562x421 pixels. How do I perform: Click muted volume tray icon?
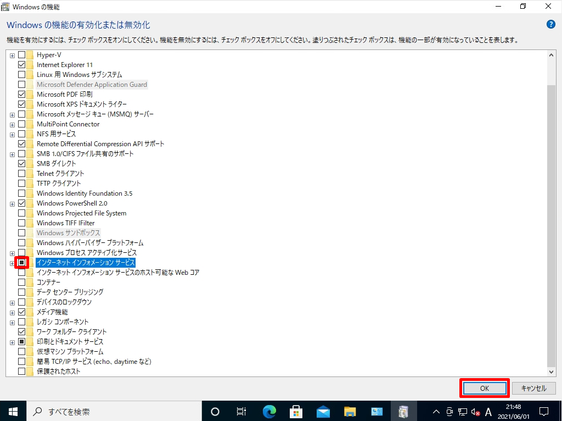(x=476, y=412)
